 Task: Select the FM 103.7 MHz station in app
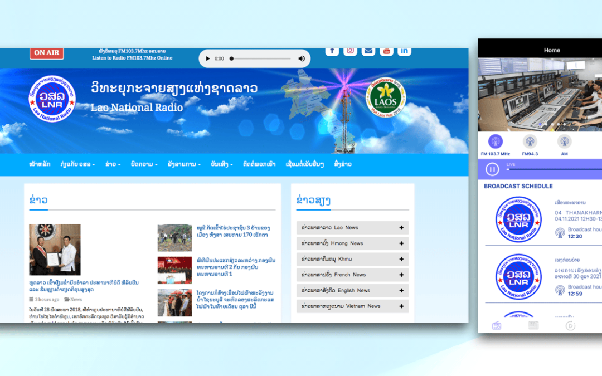coord(496,145)
